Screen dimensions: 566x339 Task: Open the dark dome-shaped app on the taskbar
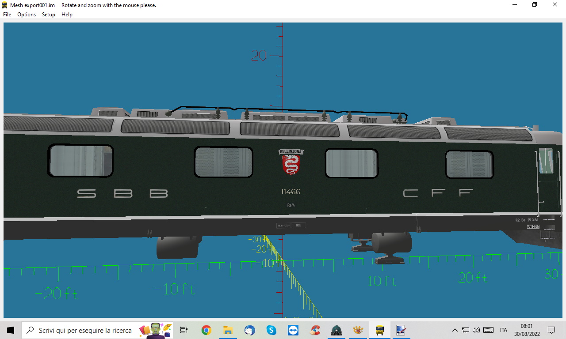[x=337, y=330]
